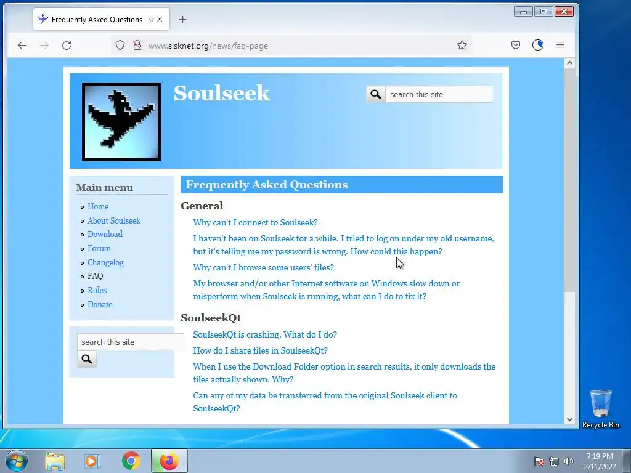Open the Windows slow down question link

tap(326, 290)
